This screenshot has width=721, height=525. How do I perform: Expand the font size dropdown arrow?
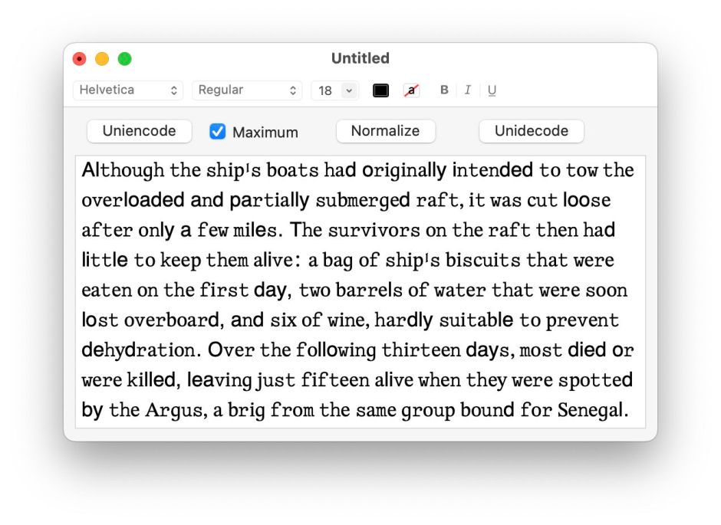[x=349, y=90]
